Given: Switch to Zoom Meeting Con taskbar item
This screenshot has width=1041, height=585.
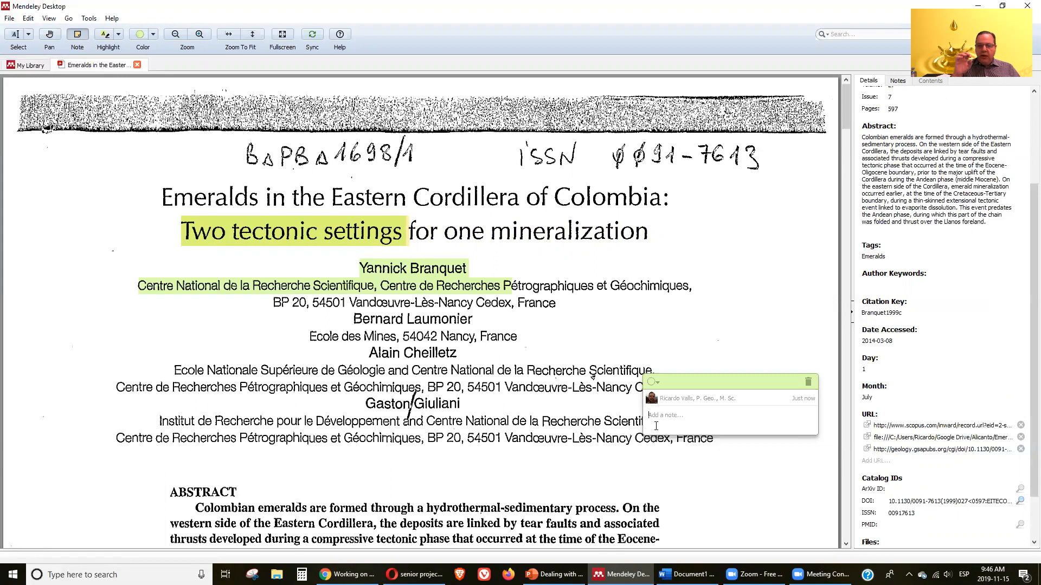Looking at the screenshot, I should tap(821, 574).
